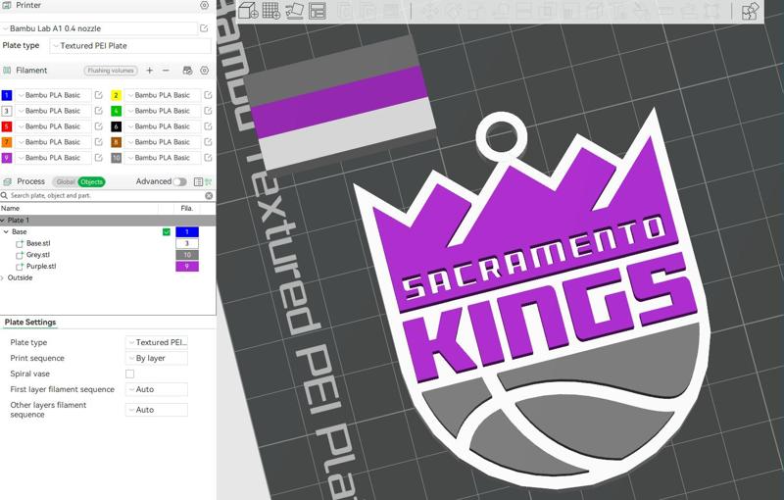Change color of filament 5 red swatch
784x500 pixels.
tap(7, 126)
